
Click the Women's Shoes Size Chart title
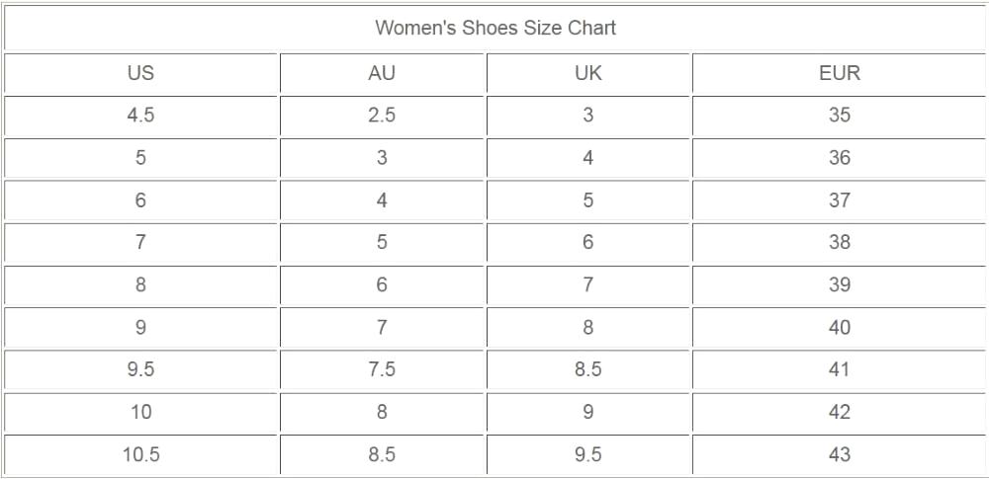494,28
